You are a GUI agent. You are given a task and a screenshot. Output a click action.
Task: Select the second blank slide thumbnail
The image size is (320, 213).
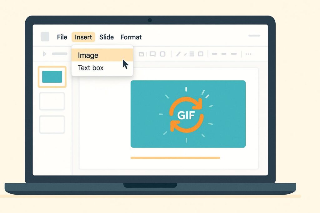click(52, 101)
